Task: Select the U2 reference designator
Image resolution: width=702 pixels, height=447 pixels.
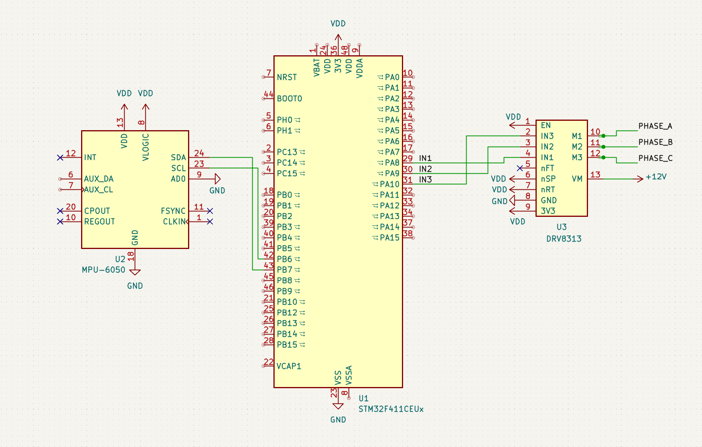Action: tap(120, 259)
